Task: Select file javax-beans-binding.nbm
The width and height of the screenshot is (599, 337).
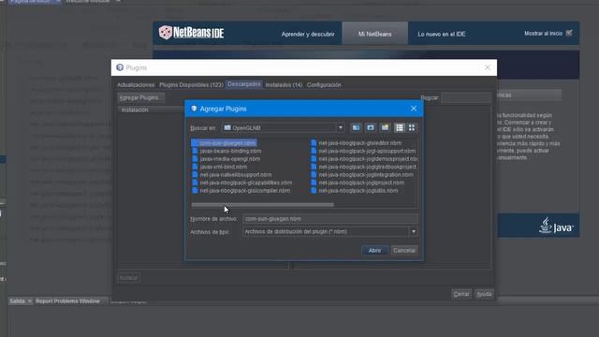Action: click(x=231, y=151)
